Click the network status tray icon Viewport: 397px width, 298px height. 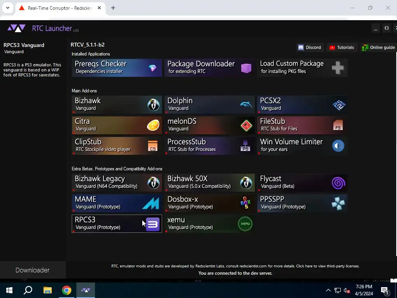pos(338,290)
